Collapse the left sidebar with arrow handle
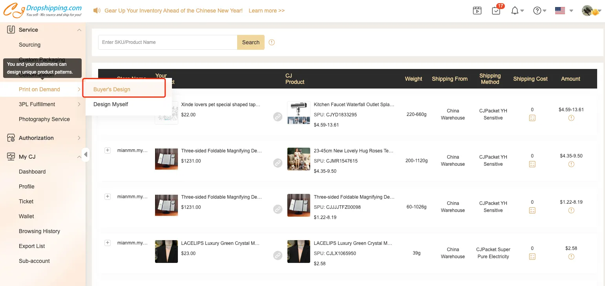Viewport: 605px width, 286px height. (86, 154)
